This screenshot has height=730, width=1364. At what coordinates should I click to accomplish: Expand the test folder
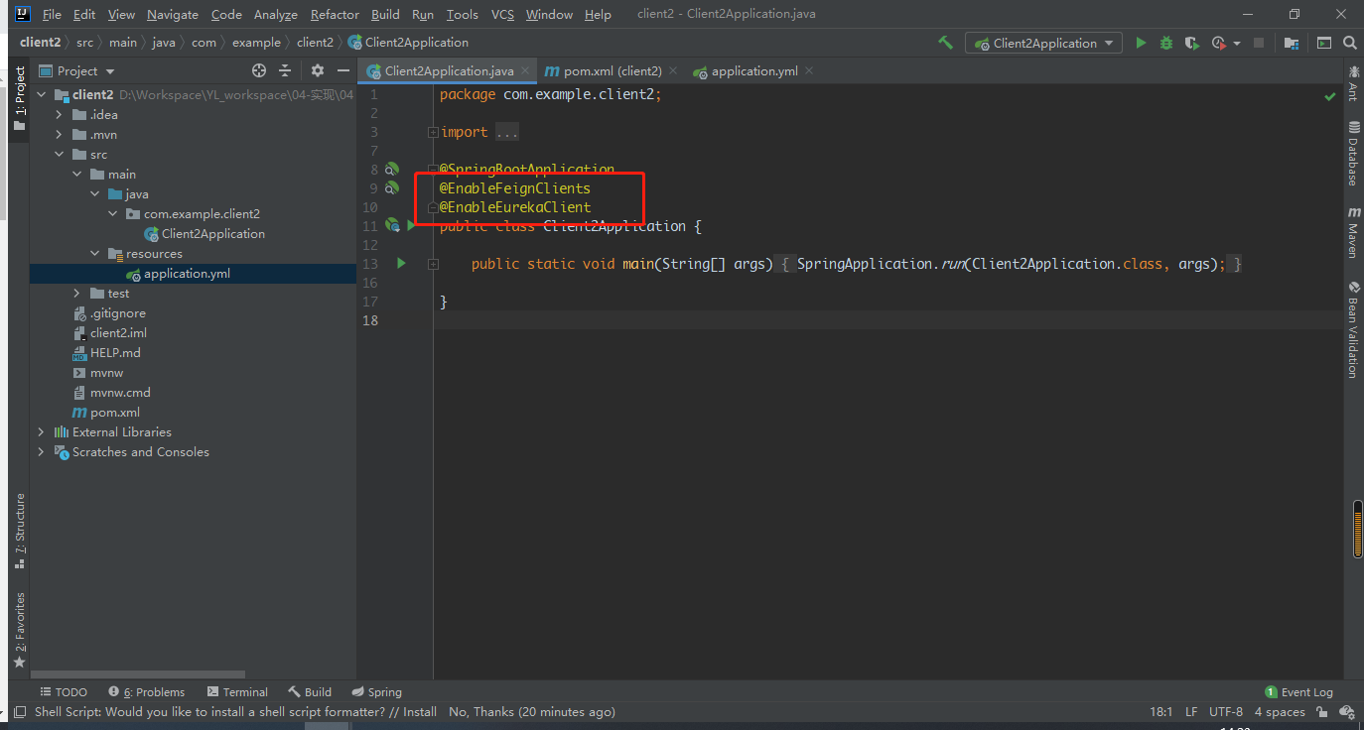point(77,294)
